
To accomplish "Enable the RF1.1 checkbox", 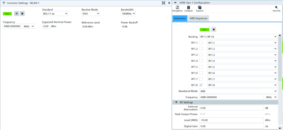I will tap(201, 43).
